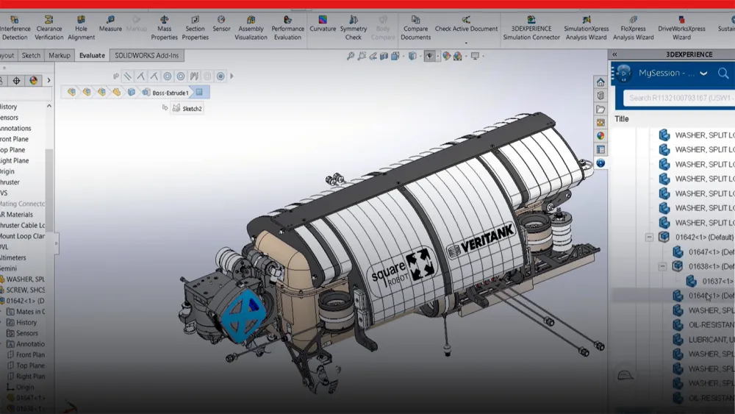Image resolution: width=735 pixels, height=414 pixels.
Task: Select the Measure tool
Action: pos(110,24)
